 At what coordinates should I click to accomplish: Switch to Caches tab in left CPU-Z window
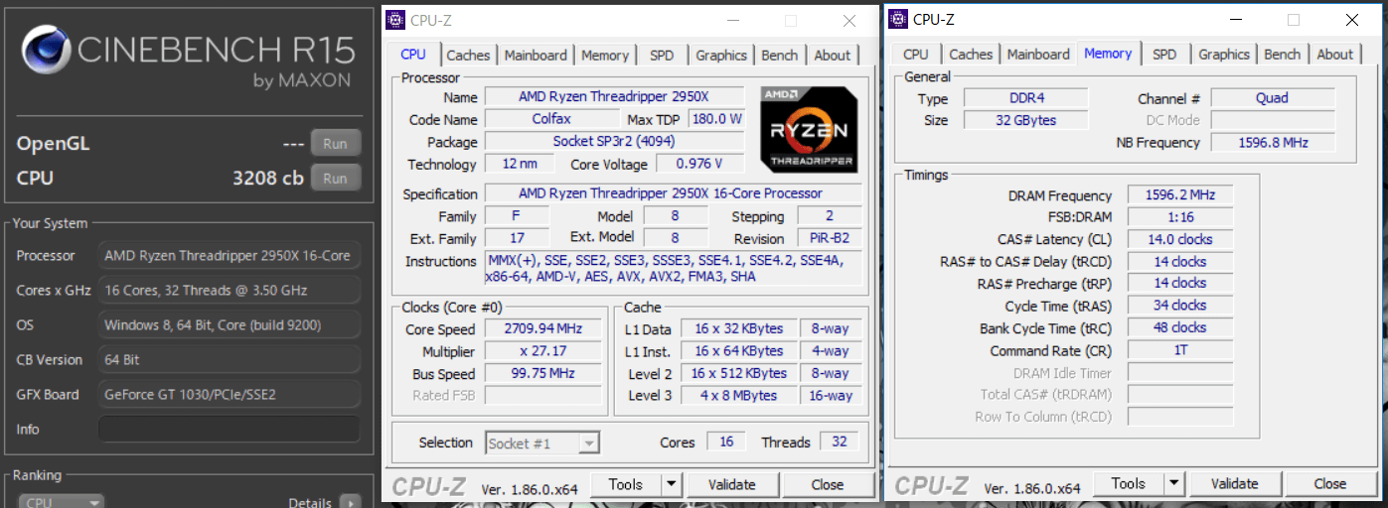click(468, 56)
